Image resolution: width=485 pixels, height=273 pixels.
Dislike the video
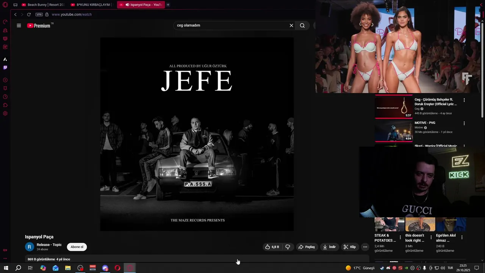pyautogui.click(x=288, y=247)
